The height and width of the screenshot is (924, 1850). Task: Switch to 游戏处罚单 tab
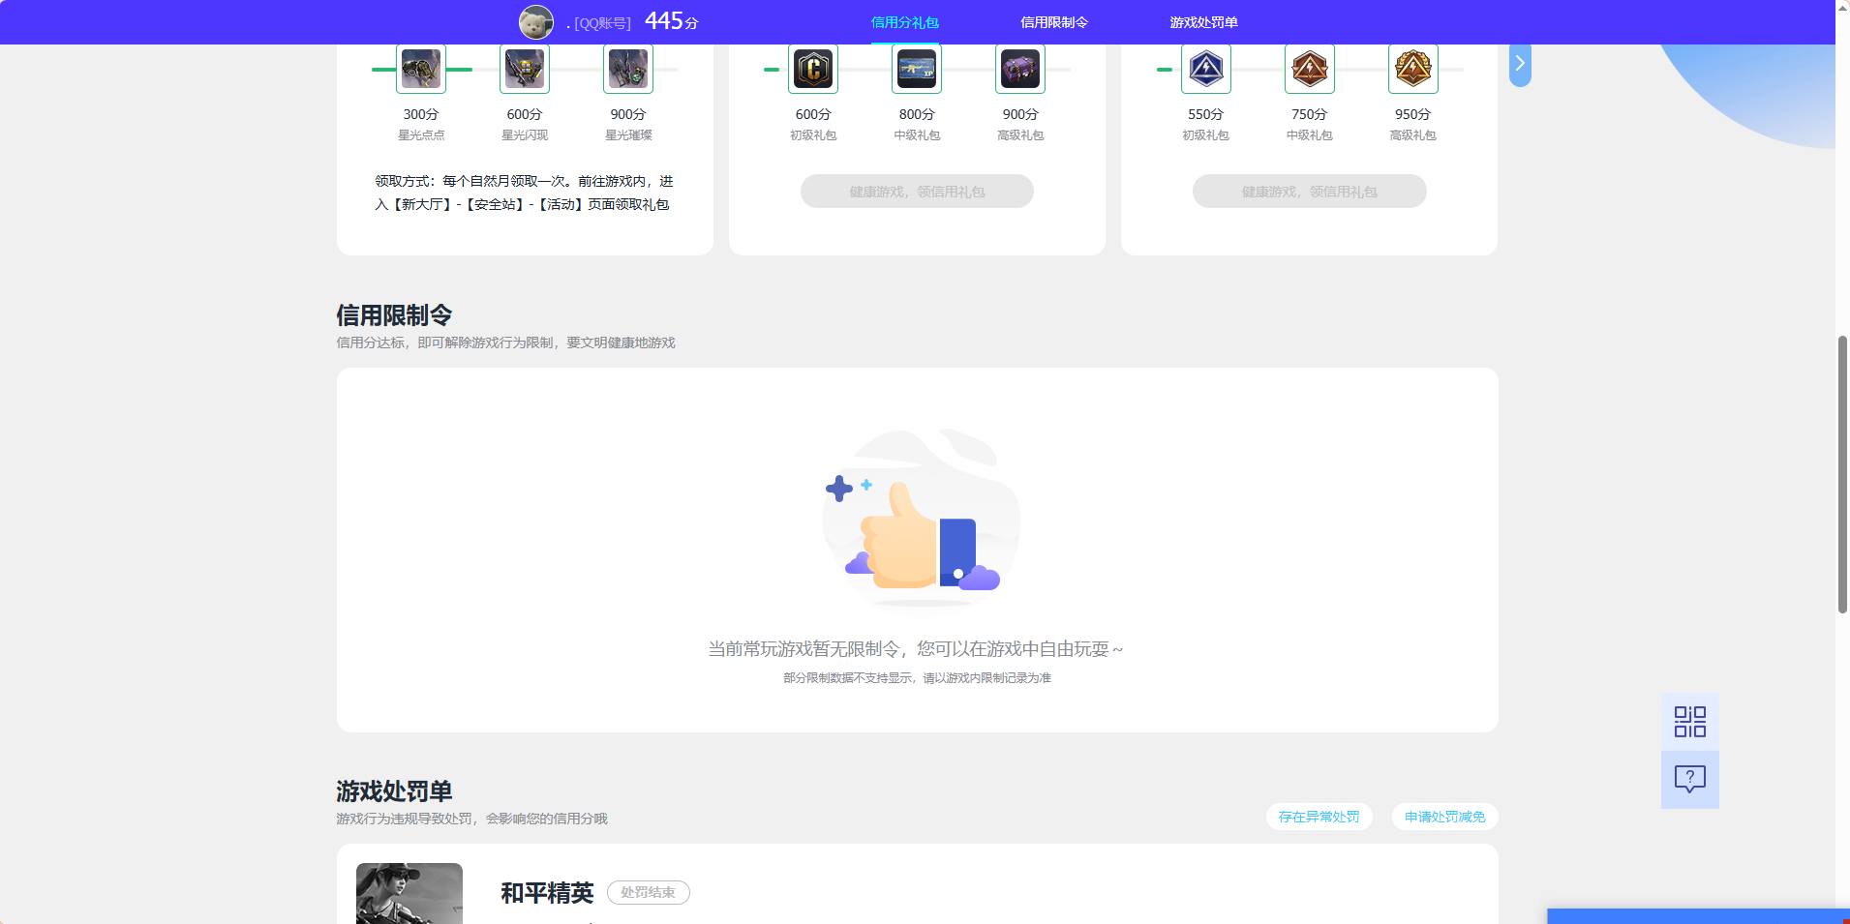coord(1203,22)
